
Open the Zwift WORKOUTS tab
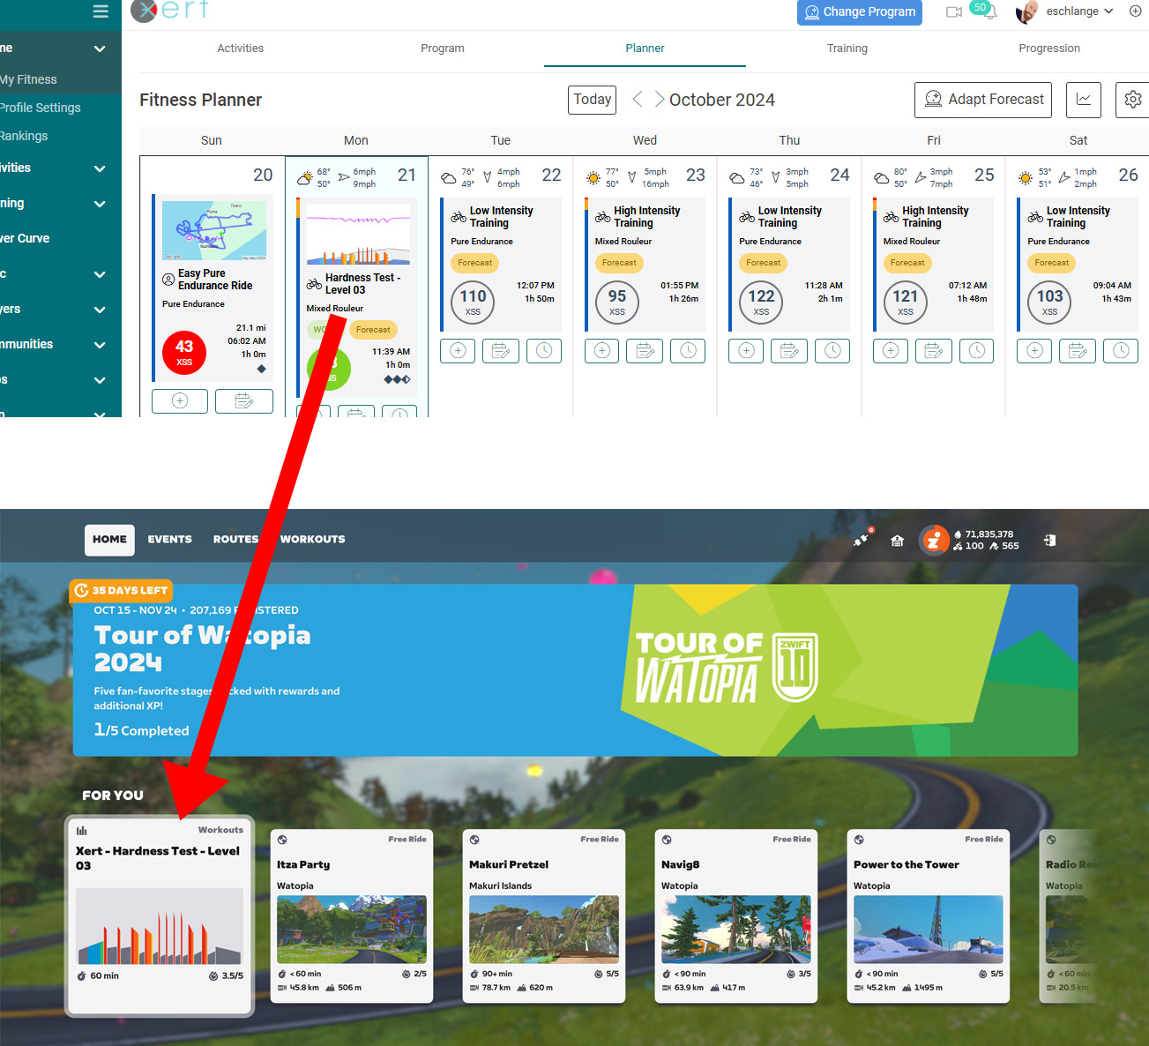pos(312,540)
